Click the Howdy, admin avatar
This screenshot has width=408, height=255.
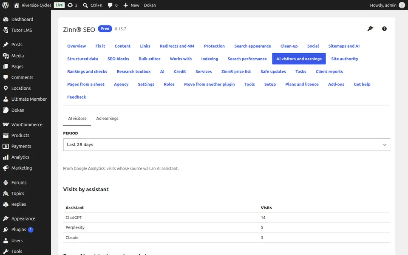click(402, 5)
